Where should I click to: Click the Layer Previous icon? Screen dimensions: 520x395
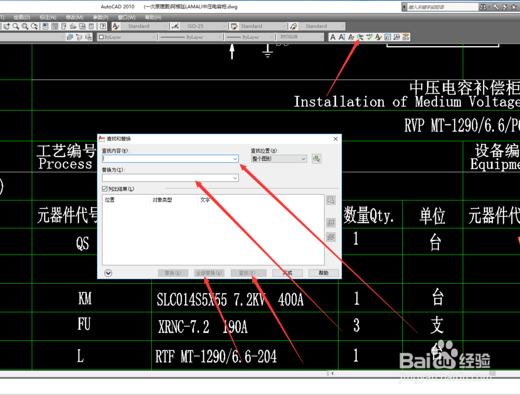[x=79, y=37]
